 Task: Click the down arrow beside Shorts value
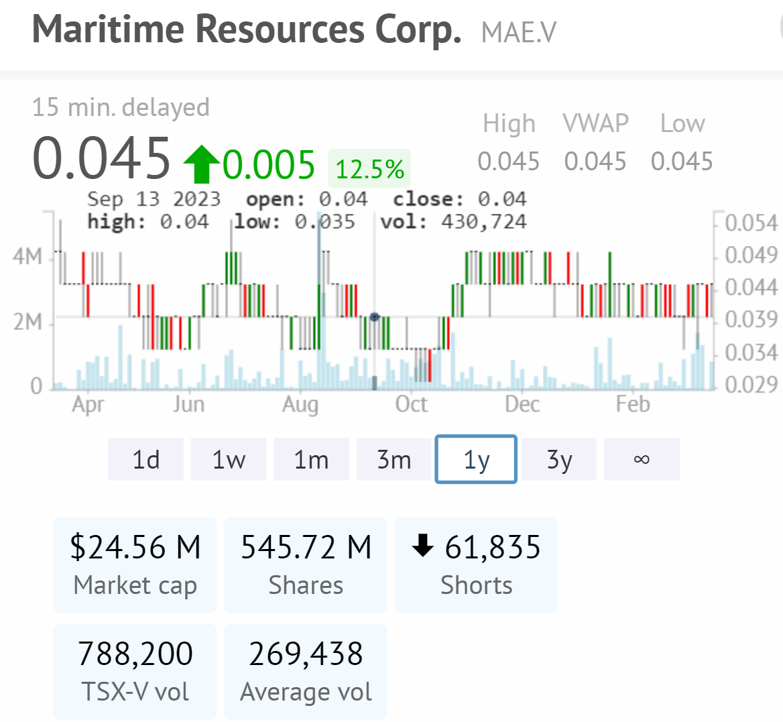[x=422, y=545]
